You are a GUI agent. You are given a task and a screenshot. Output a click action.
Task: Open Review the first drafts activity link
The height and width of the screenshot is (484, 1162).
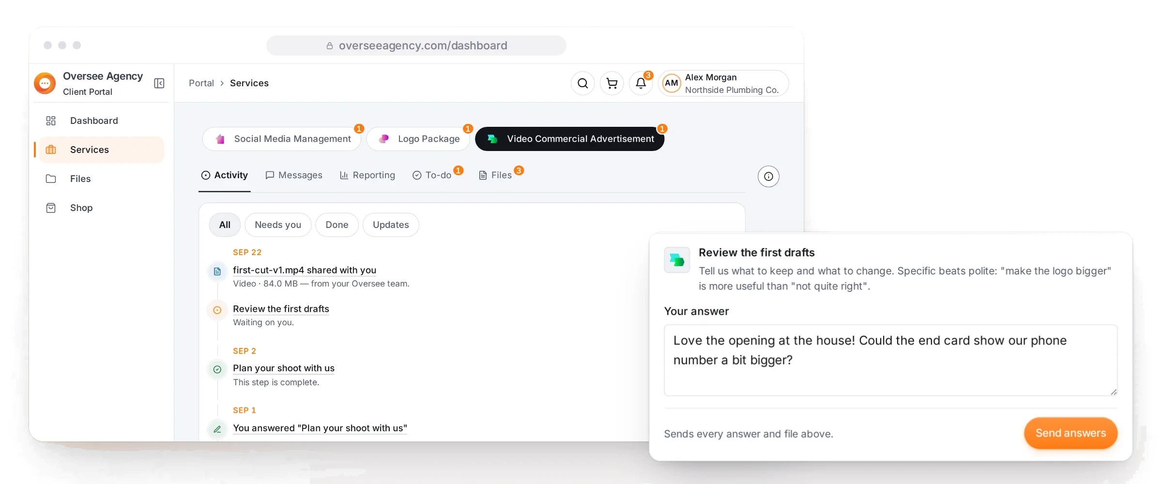281,309
